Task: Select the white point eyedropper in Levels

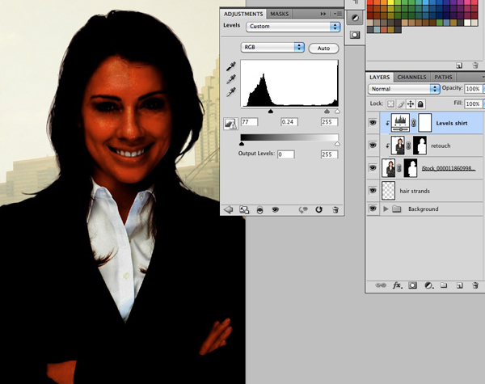Action: point(230,94)
